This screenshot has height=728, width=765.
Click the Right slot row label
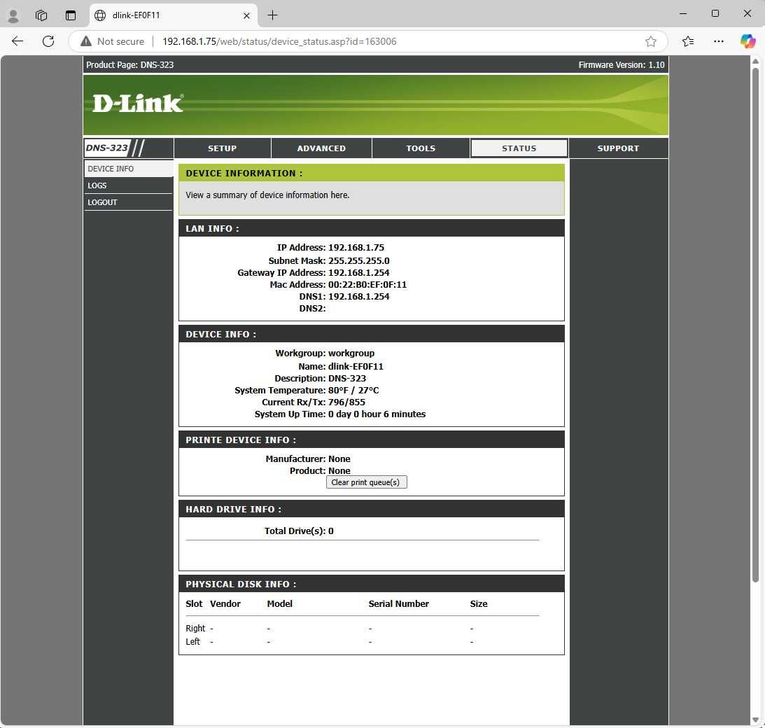point(195,628)
